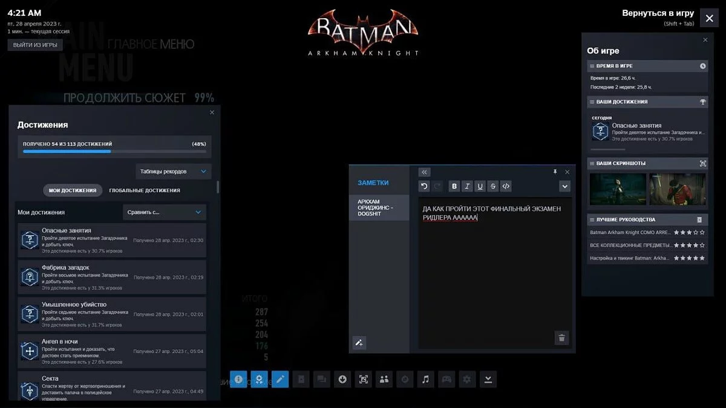This screenshot has width=726, height=408.
Task: Apply bold formatting in notes editor
Action: coord(454,186)
